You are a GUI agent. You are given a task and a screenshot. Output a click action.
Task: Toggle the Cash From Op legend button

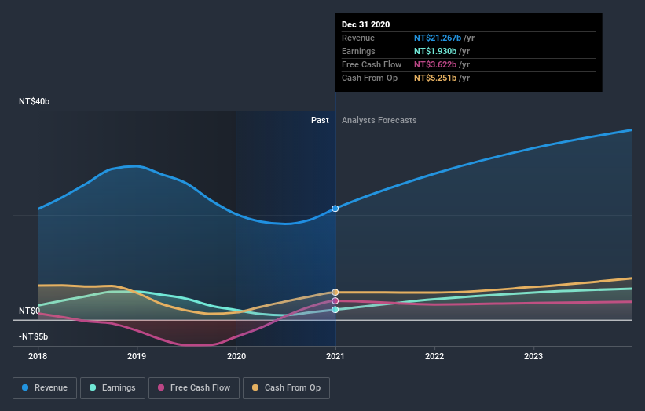point(286,388)
